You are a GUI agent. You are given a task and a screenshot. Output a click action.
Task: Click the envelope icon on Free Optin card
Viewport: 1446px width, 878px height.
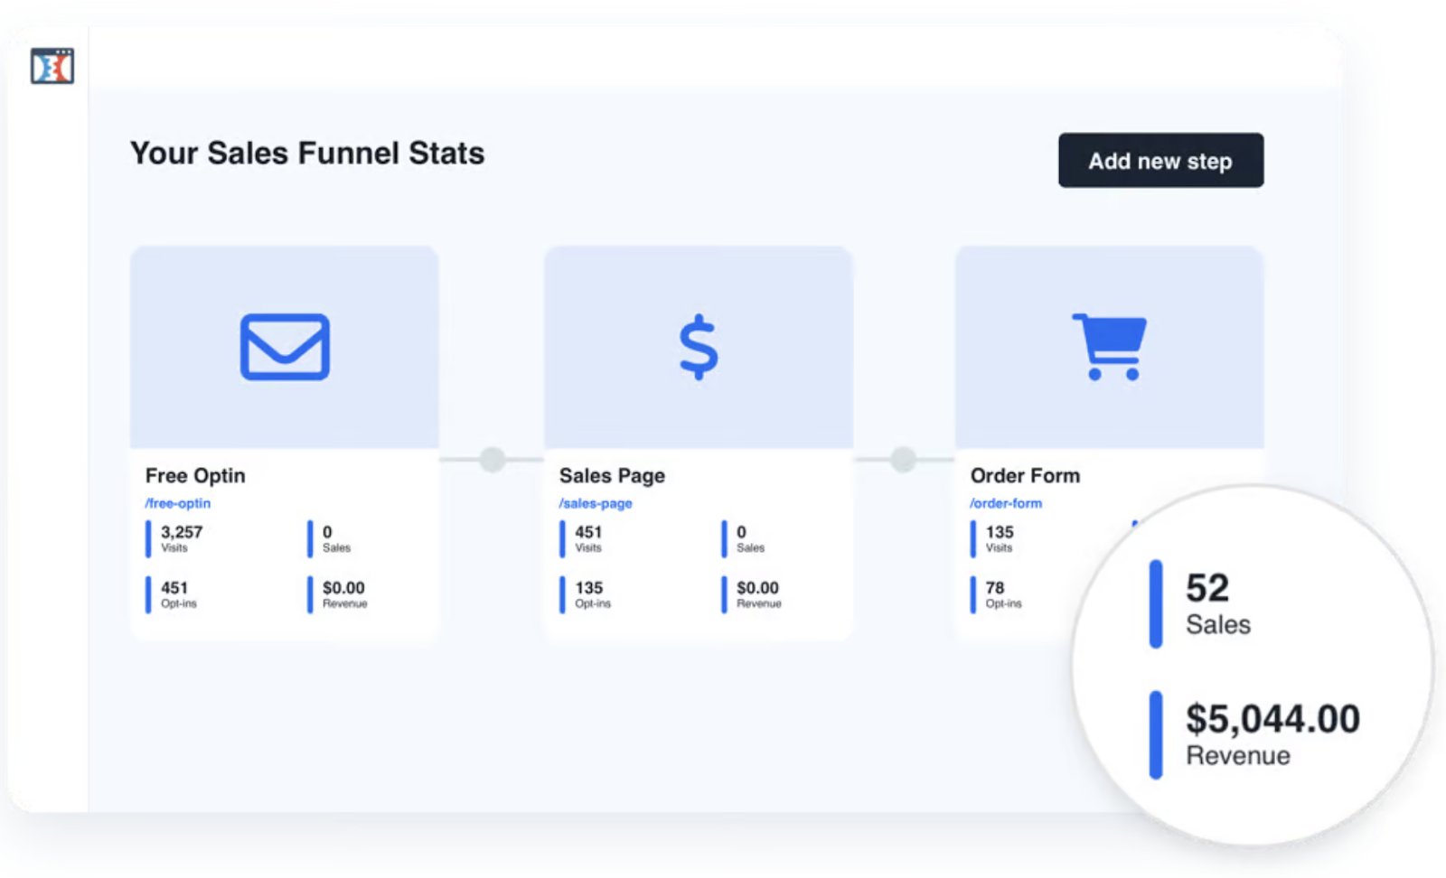pyautogui.click(x=284, y=347)
